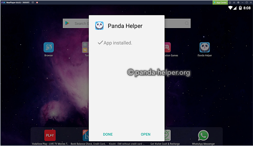253x146 pixels.
Task: Maximize the NoxPlayer window
Action: 247,3
